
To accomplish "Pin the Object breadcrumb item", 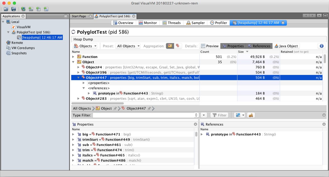I will (x=115, y=108).
